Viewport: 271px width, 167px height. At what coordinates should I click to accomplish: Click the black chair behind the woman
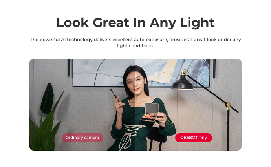click(157, 138)
